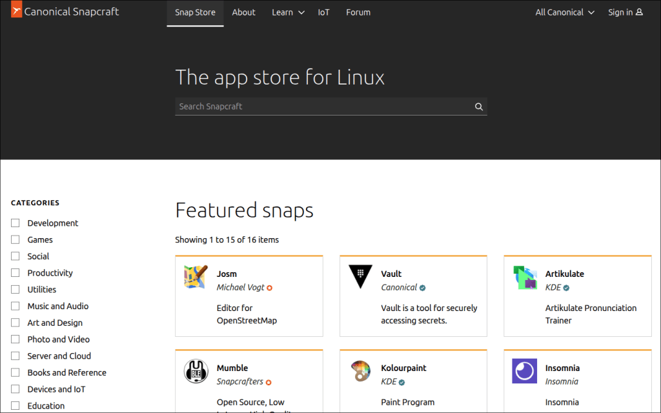The width and height of the screenshot is (661, 413).
Task: Tick the Music and Audio checkbox
Action: tap(15, 307)
